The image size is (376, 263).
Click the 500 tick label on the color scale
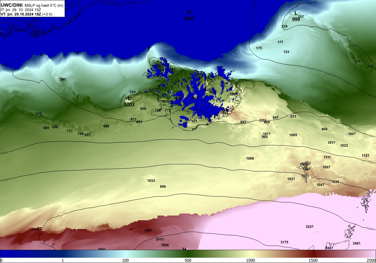[x=188, y=260]
